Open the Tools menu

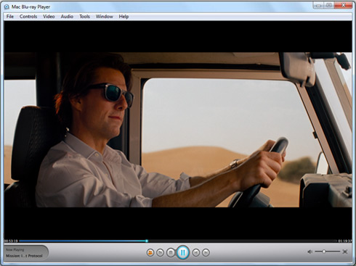pos(84,17)
